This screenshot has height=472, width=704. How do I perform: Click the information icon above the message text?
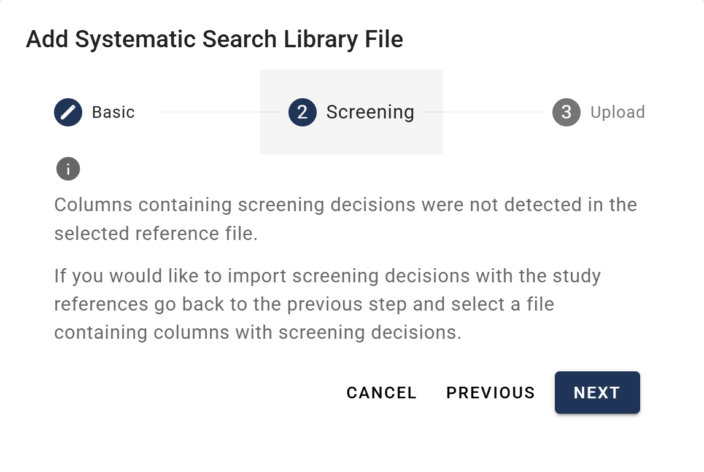click(68, 168)
